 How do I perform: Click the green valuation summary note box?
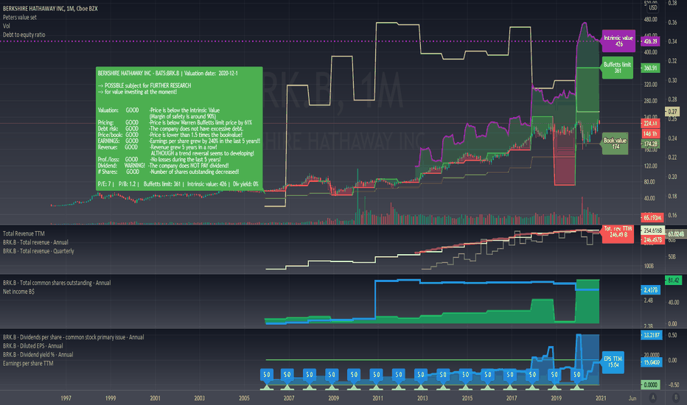(179, 129)
